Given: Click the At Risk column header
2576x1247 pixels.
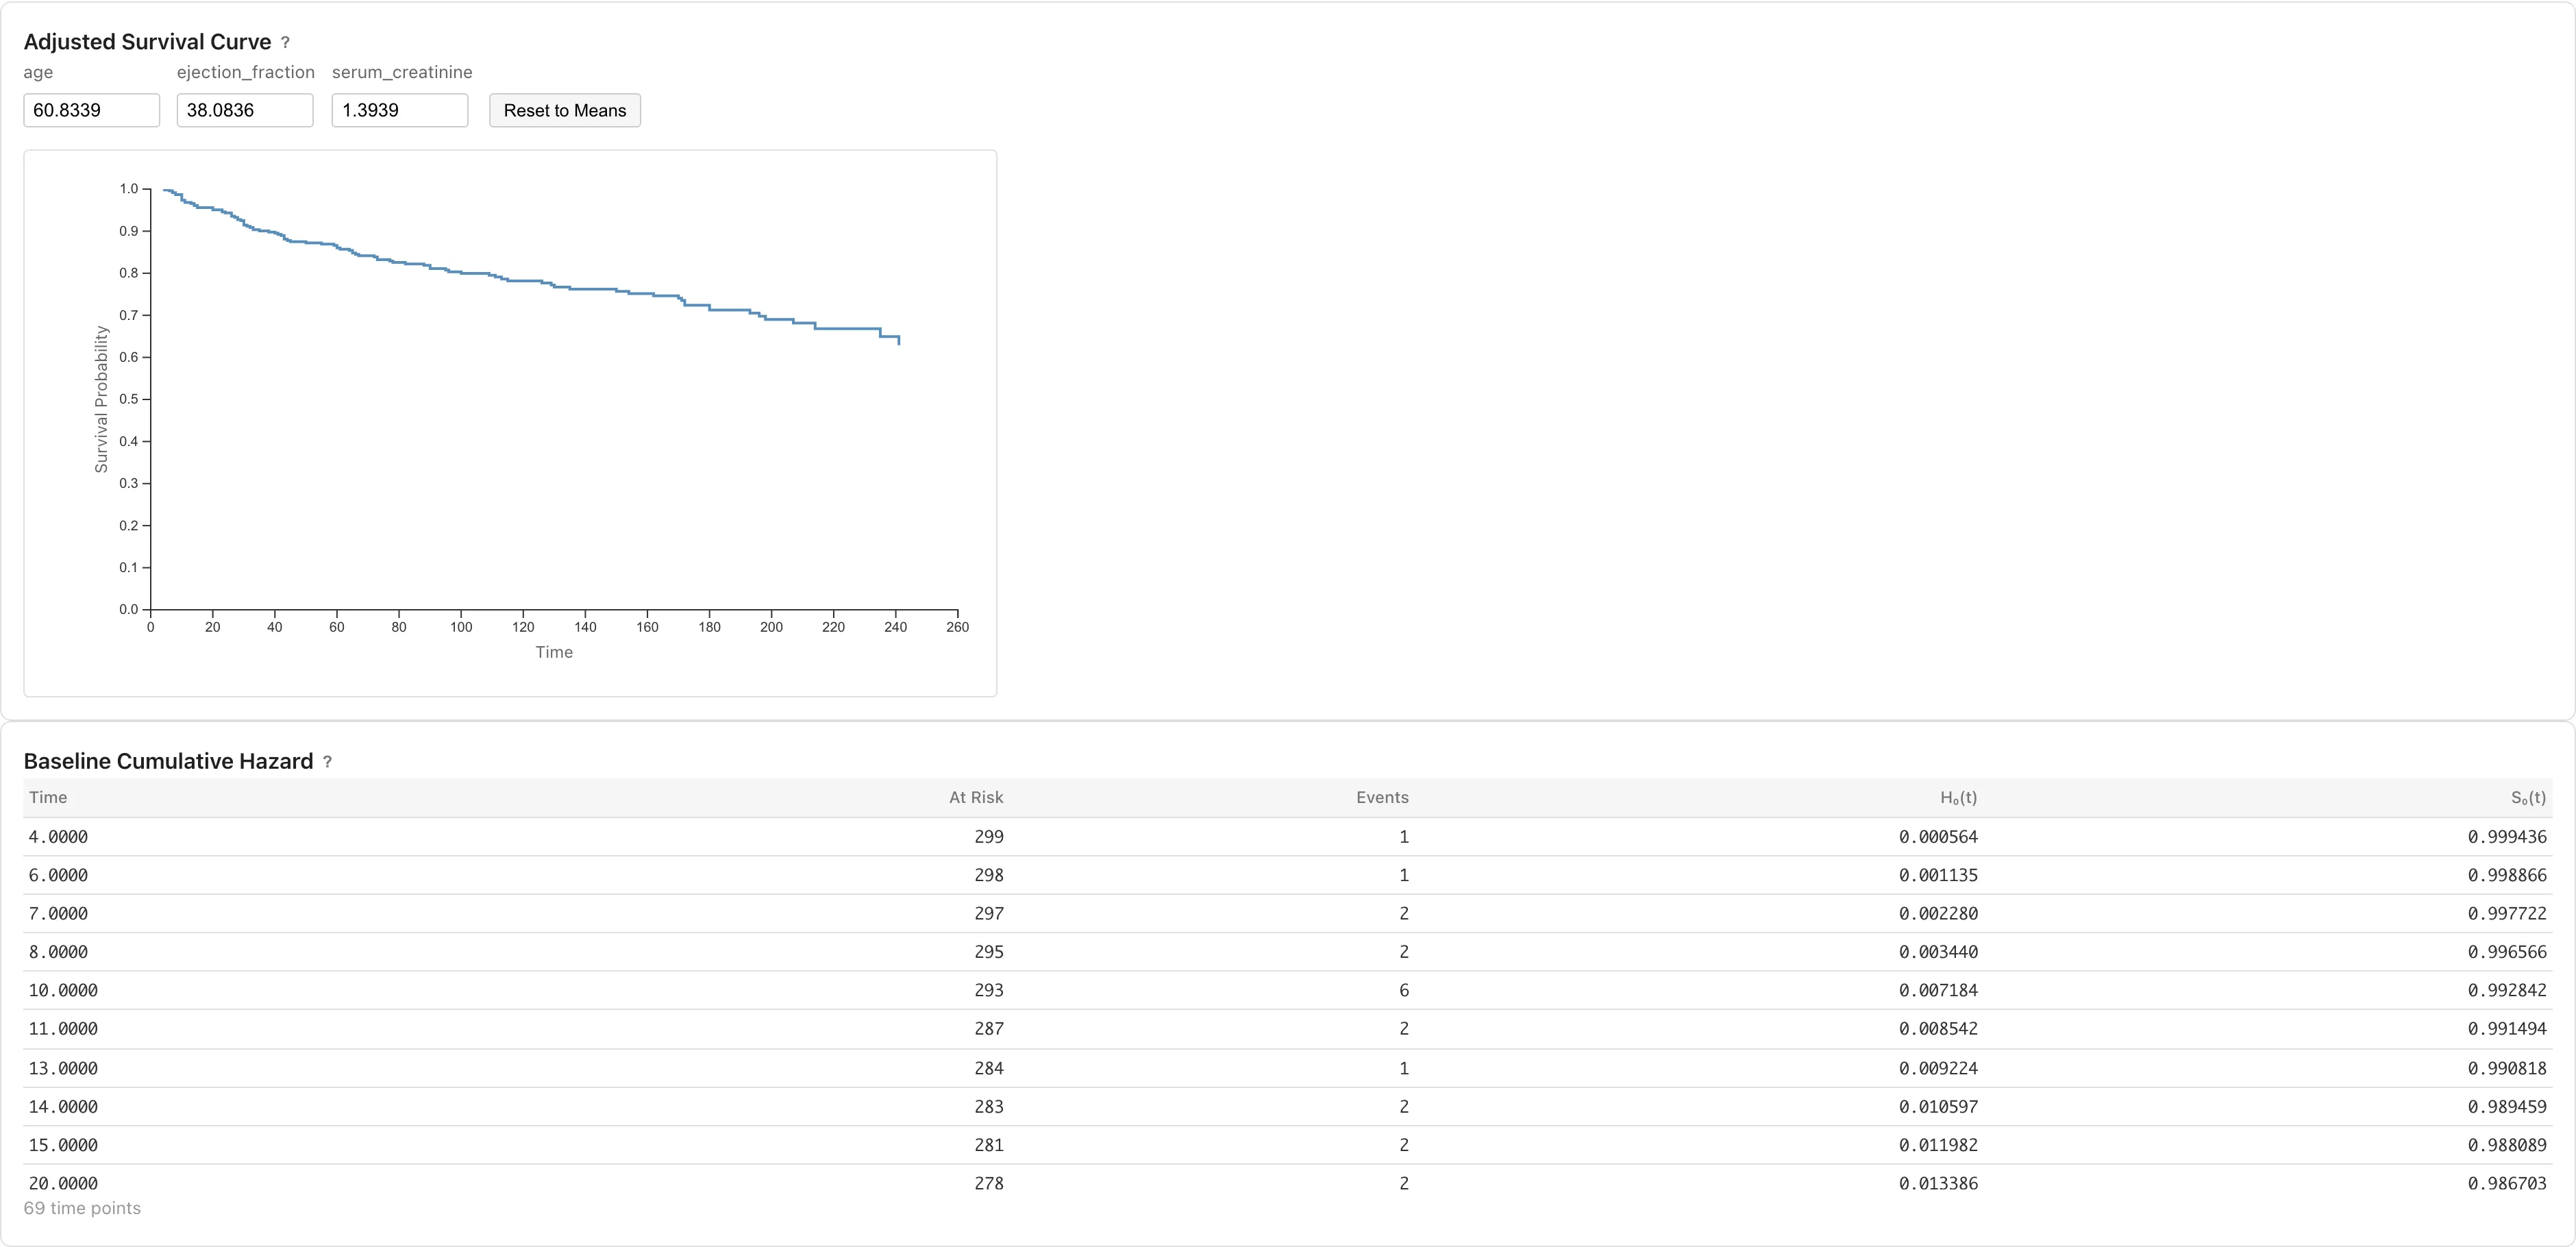Looking at the screenshot, I should (976, 797).
